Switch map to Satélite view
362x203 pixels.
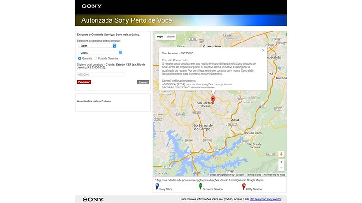pos(170,36)
